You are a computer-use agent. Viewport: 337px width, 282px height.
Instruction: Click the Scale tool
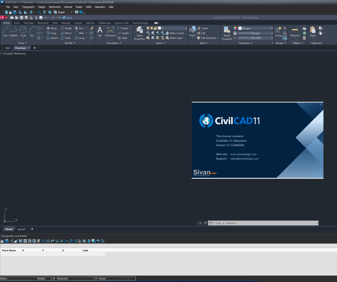[65, 38]
